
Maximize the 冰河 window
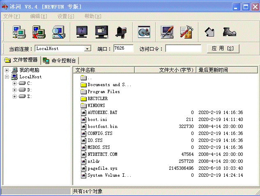coord(246,7)
